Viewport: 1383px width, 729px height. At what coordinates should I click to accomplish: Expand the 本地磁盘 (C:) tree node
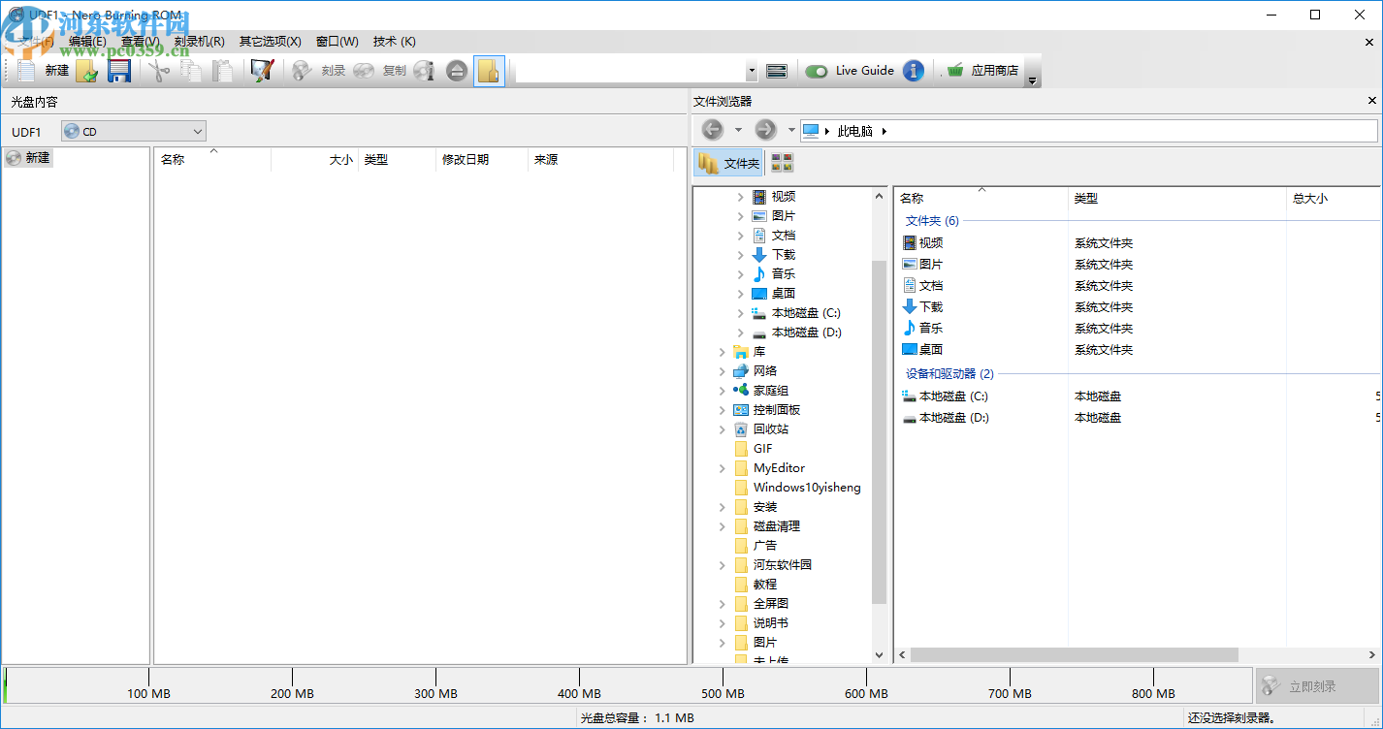pyautogui.click(x=740, y=313)
